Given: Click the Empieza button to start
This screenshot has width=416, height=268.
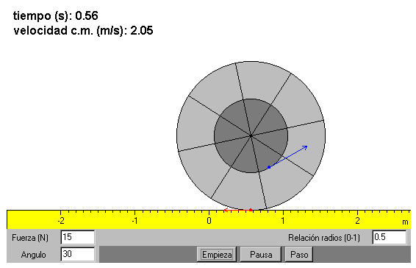Looking at the screenshot, I should [x=217, y=255].
